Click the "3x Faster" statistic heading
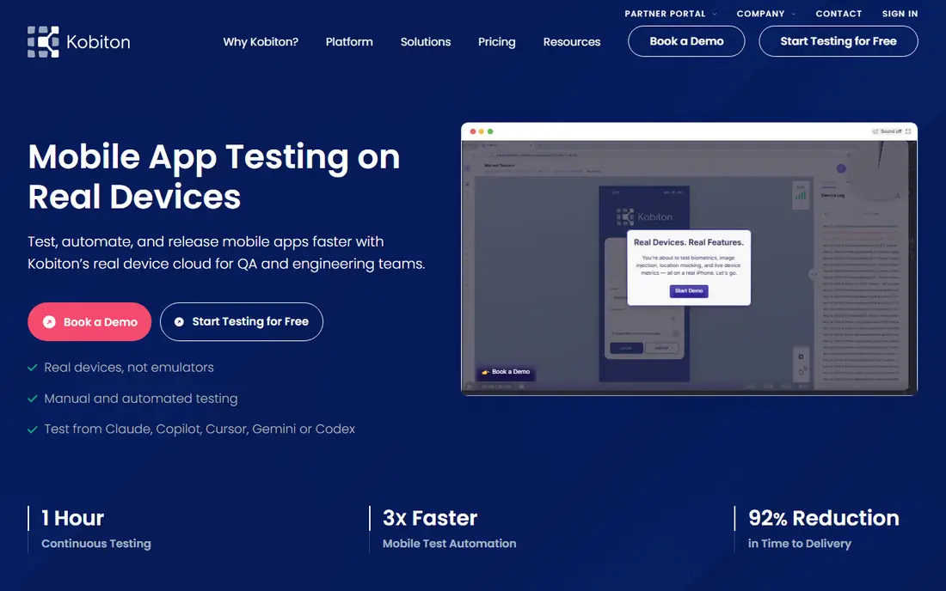 [430, 518]
